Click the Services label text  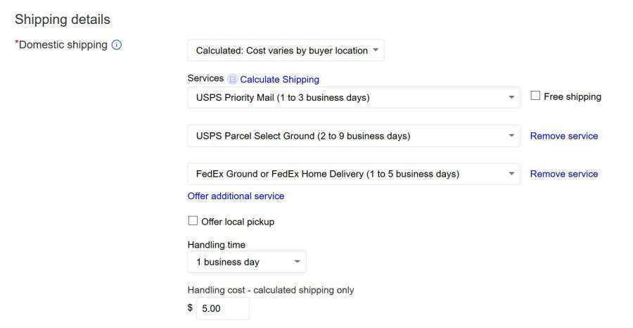click(205, 79)
